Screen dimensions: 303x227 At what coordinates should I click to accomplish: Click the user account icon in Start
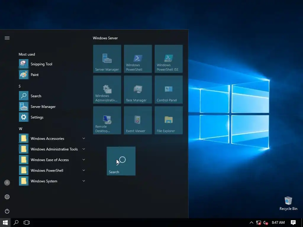7,183
